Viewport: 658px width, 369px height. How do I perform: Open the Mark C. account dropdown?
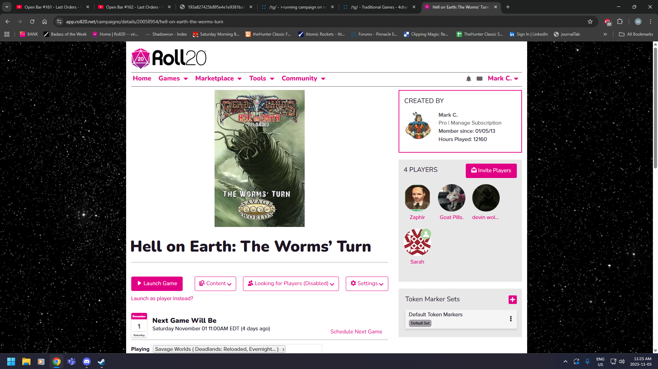pos(503,78)
